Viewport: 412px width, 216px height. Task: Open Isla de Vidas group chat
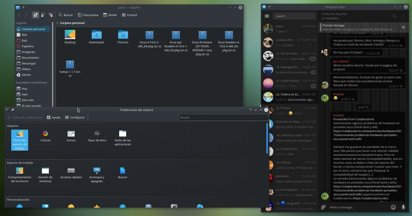click(290, 56)
